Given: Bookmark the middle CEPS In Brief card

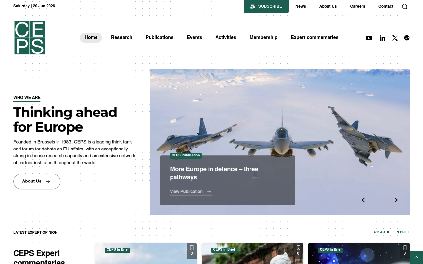Looking at the screenshot, I should (x=298, y=250).
